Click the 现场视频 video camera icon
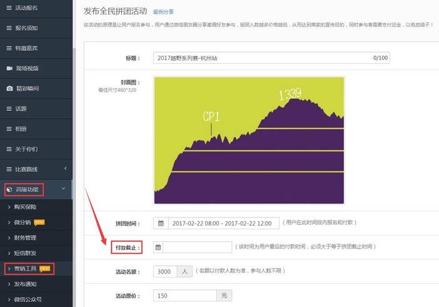 click(x=9, y=68)
